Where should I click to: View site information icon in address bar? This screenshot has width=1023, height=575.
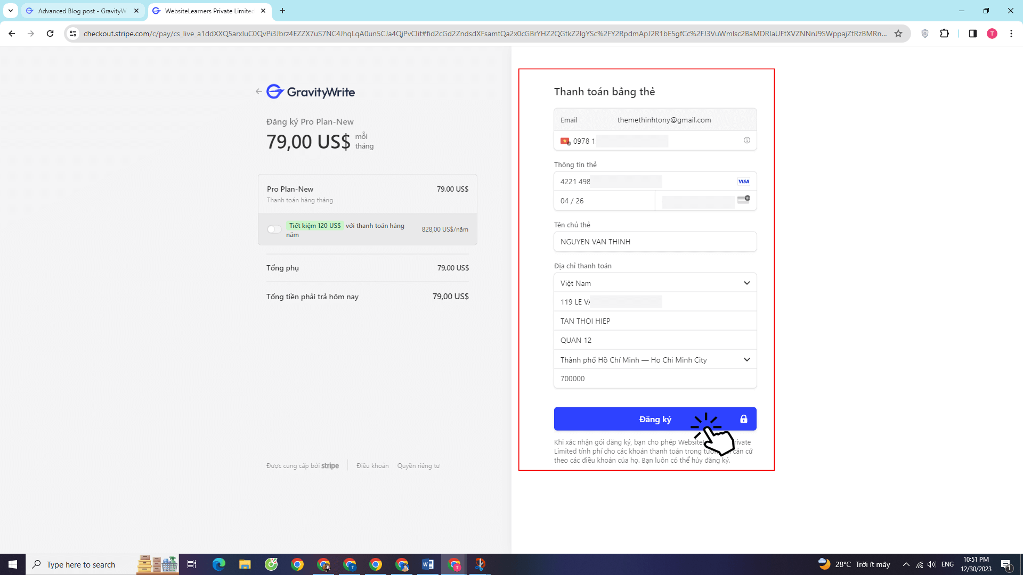tap(73, 34)
